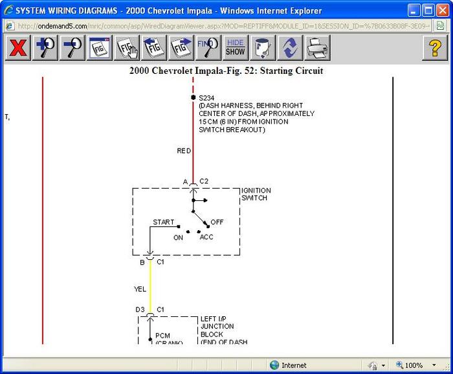
Task: Click the ON position label
Action: (x=178, y=238)
